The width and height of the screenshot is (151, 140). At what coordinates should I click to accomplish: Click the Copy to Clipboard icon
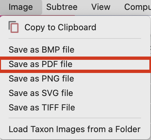pos(14,27)
